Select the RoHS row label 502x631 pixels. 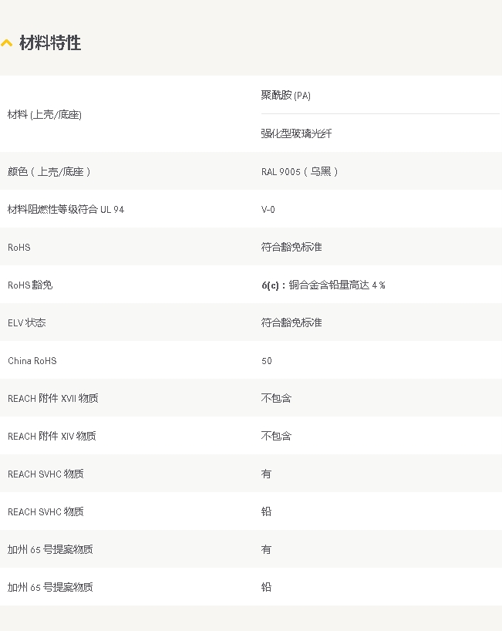click(x=19, y=247)
